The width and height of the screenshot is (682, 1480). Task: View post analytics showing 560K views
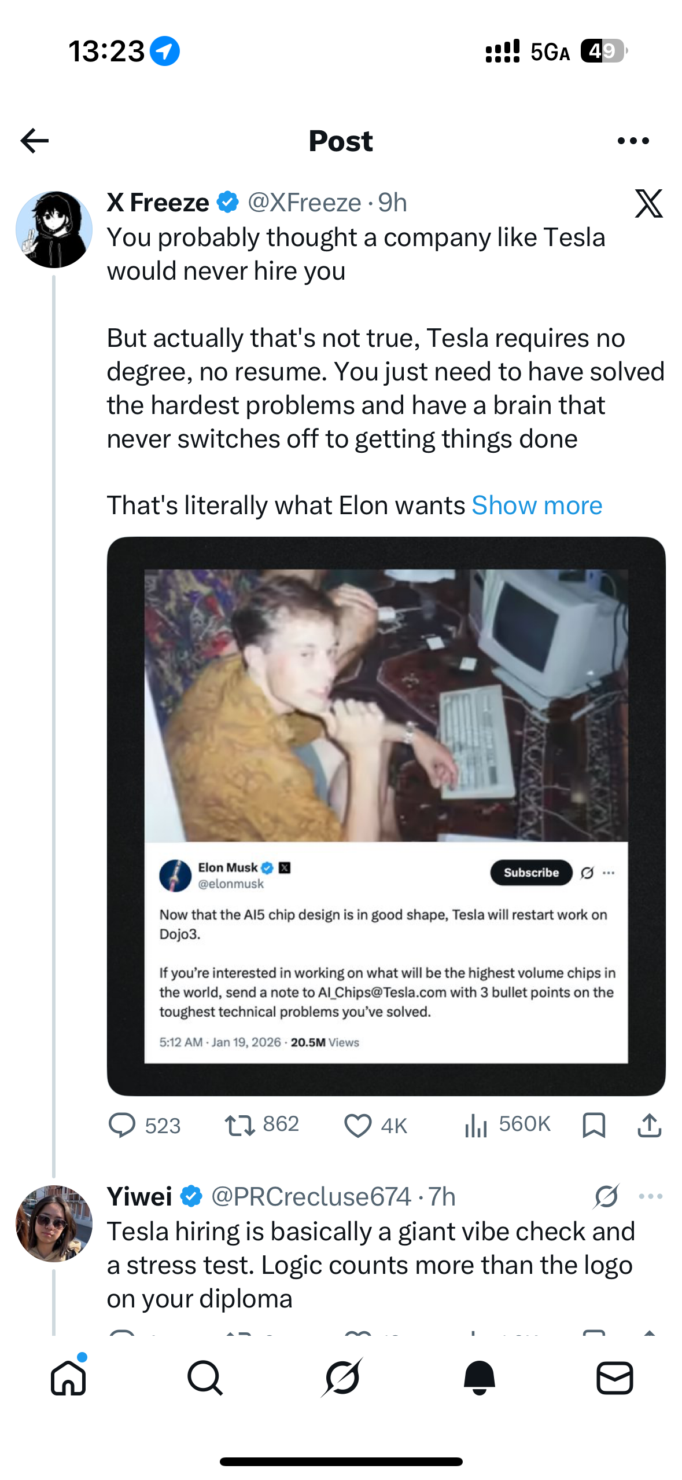pyautogui.click(x=476, y=1125)
